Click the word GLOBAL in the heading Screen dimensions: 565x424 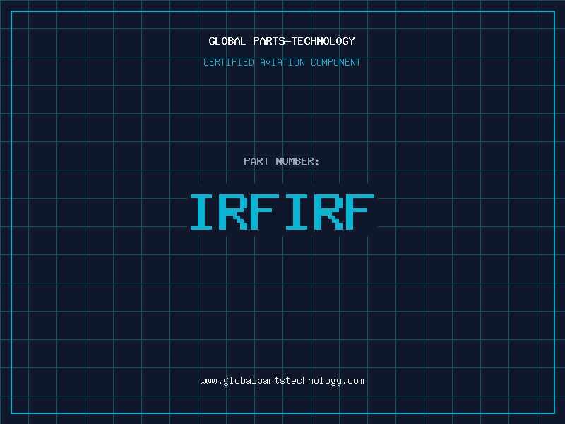point(227,41)
